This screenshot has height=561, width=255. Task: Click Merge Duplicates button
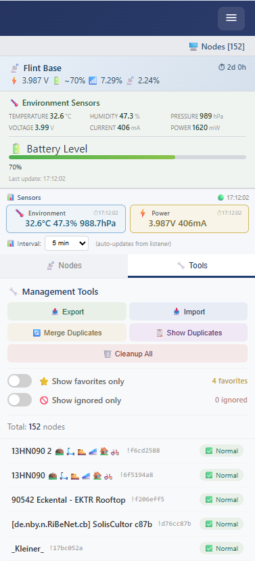[x=67, y=333]
